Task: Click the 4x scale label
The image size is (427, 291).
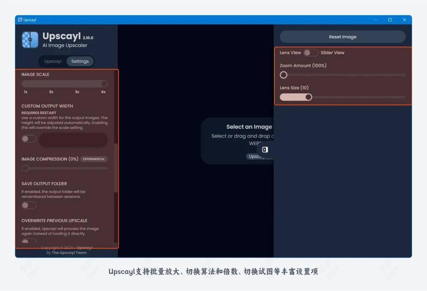Action: (103, 92)
